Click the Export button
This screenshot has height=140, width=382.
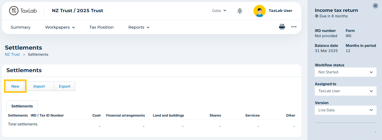pyautogui.click(x=65, y=86)
